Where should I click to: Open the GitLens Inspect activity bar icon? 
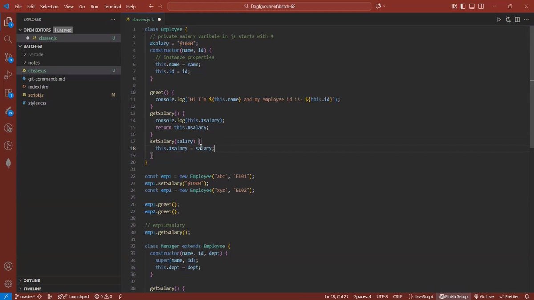pyautogui.click(x=8, y=128)
